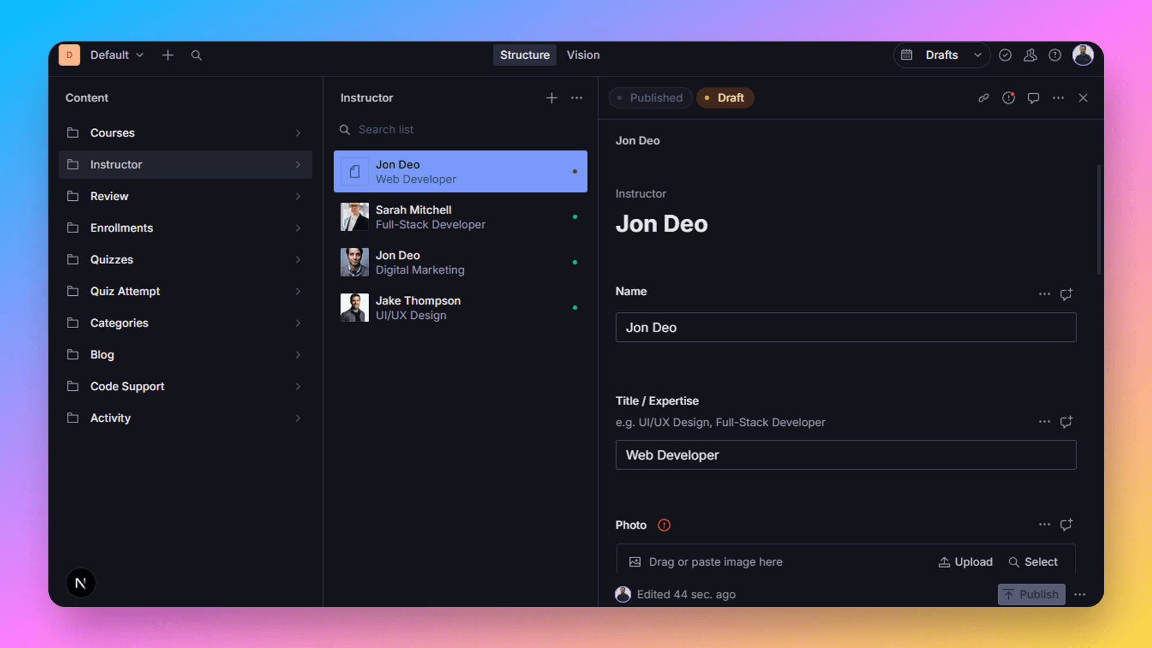Add comment to the Name field
The height and width of the screenshot is (648, 1152).
(x=1066, y=294)
